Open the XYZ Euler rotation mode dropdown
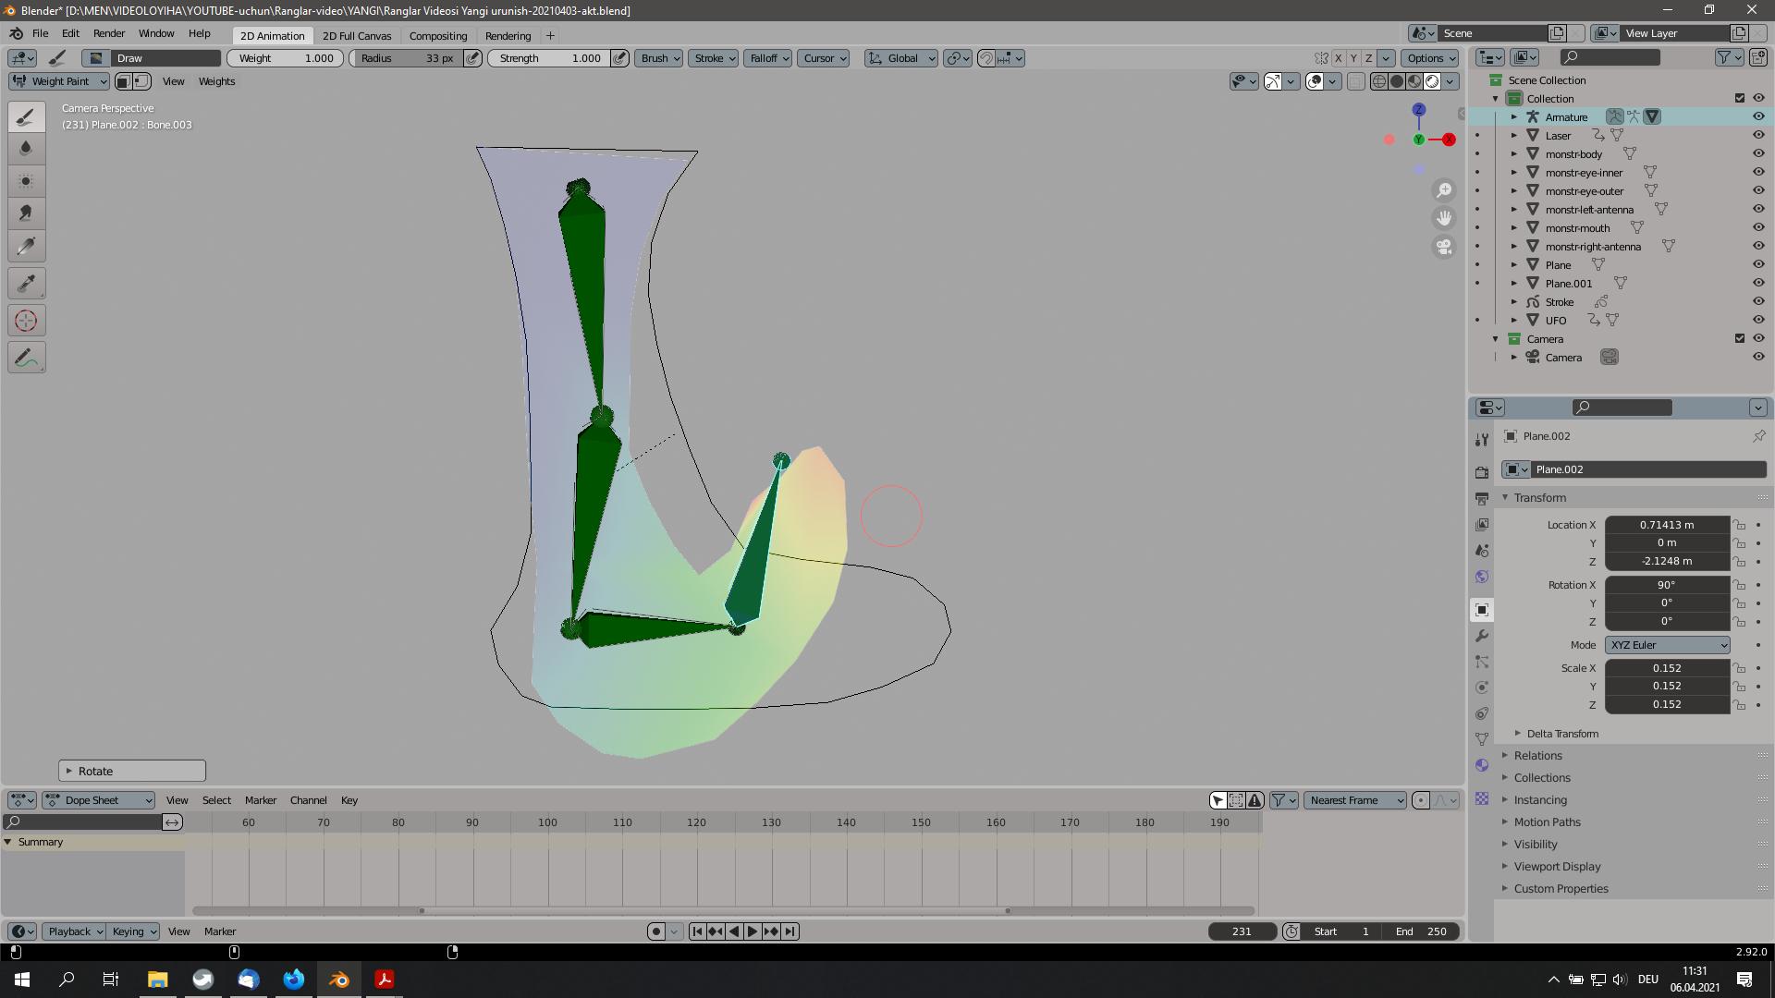Viewport: 1775px width, 998px height. point(1668,645)
